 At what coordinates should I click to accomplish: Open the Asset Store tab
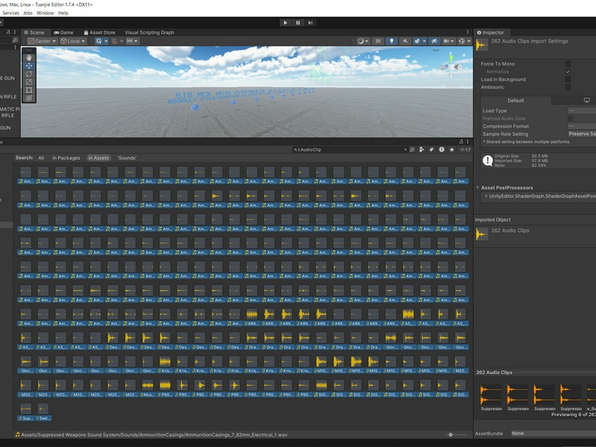[x=99, y=32]
